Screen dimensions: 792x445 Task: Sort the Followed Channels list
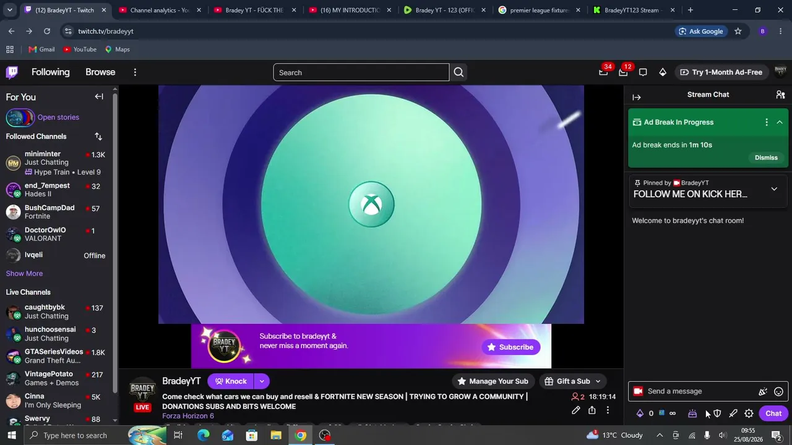pyautogui.click(x=98, y=137)
